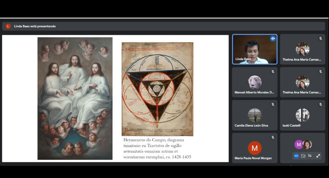This screenshot has height=178, width=329.
Task: Select Thelma's avatar in the tile beside Manuel Alberto
Action: point(302,82)
